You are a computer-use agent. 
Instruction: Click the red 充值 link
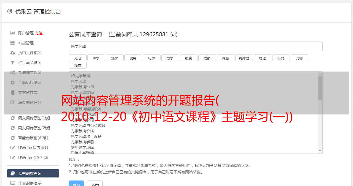tap(39, 33)
